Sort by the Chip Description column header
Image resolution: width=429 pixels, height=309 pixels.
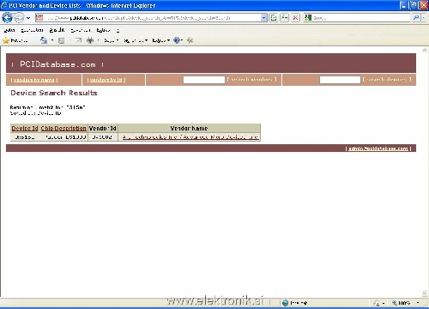63,128
